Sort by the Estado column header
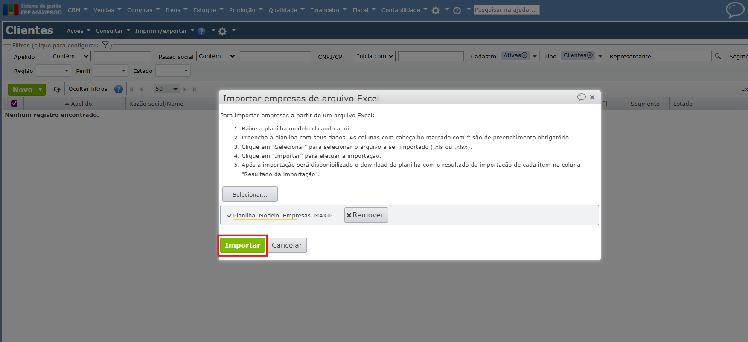The image size is (748, 342). point(683,104)
